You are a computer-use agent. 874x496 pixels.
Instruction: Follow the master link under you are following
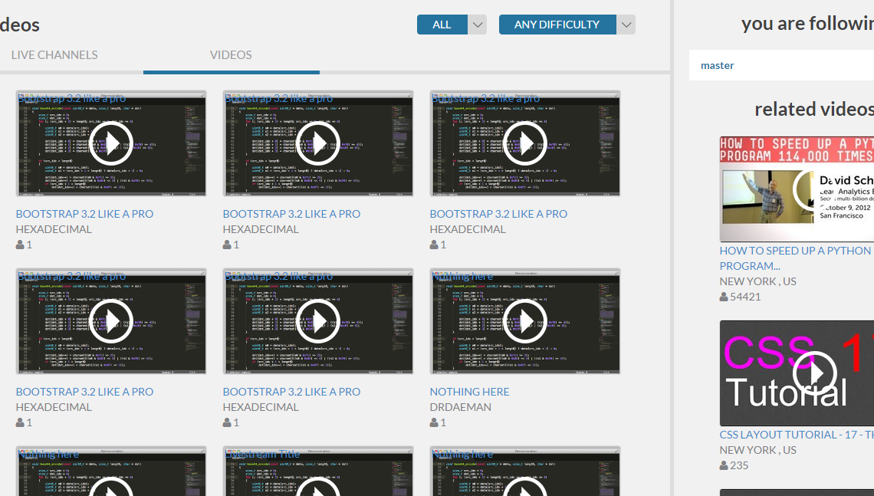pyautogui.click(x=717, y=65)
